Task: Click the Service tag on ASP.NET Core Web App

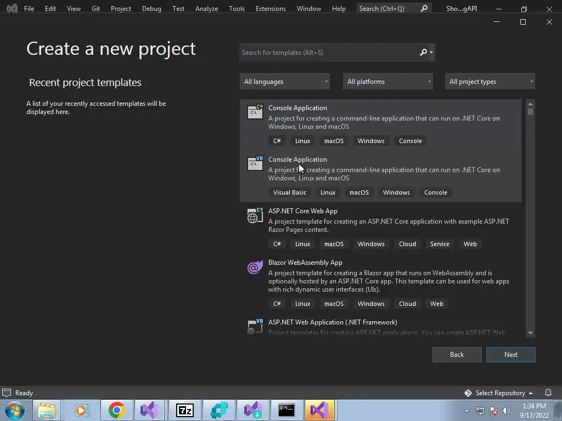Action: 440,244
